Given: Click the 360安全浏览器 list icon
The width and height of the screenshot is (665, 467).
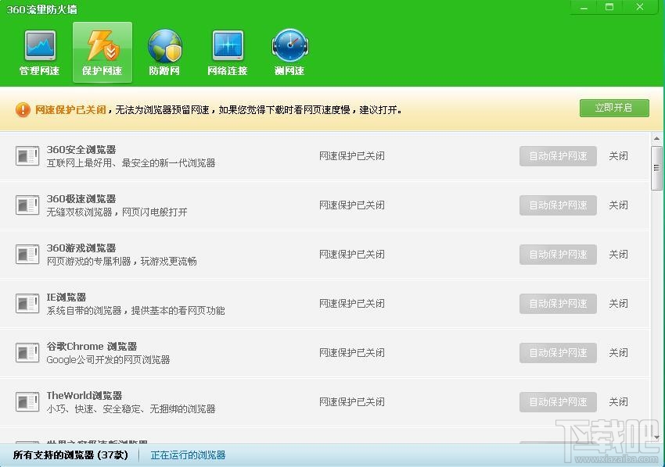Looking at the screenshot, I should [27, 155].
